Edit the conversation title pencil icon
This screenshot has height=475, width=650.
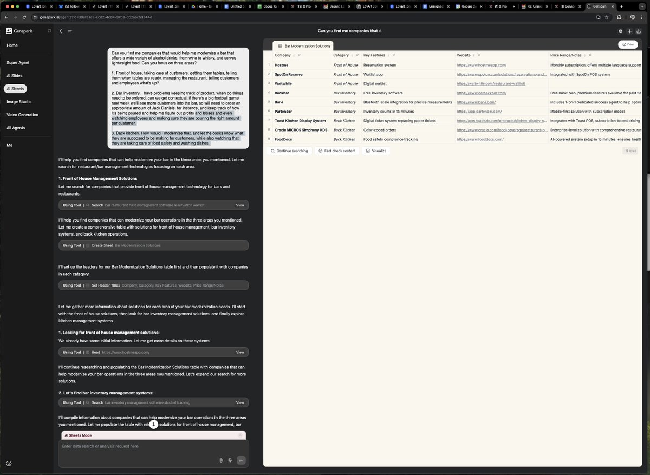[x=380, y=31]
